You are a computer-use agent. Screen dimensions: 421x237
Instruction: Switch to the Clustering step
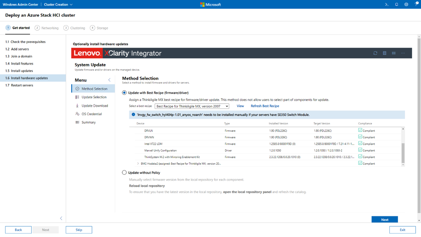click(x=74, y=28)
